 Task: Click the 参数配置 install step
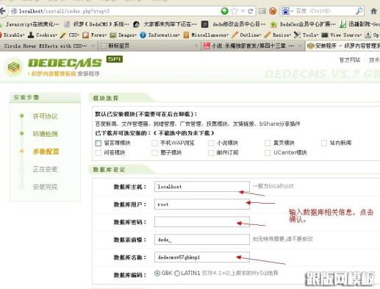tap(46, 151)
